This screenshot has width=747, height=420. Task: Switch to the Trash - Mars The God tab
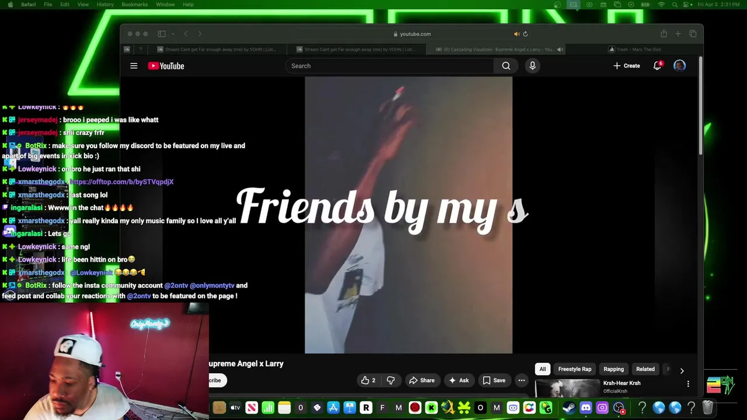point(634,50)
